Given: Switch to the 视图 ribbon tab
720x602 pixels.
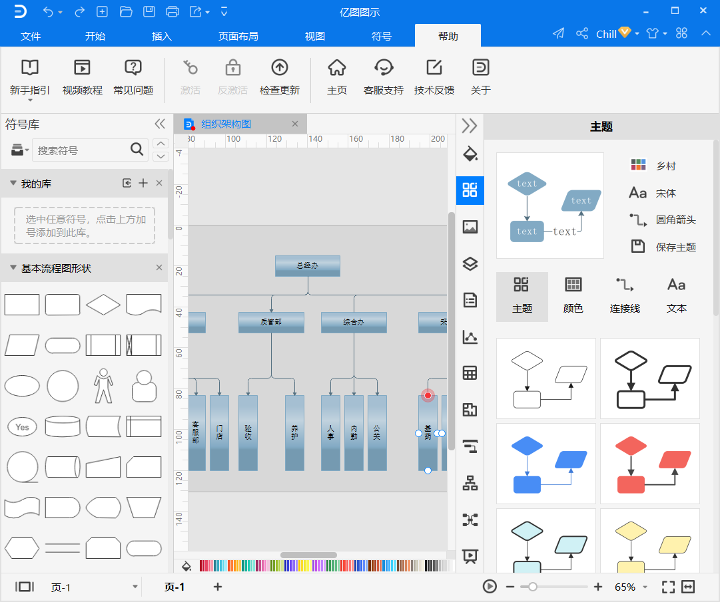Looking at the screenshot, I should click(x=315, y=36).
